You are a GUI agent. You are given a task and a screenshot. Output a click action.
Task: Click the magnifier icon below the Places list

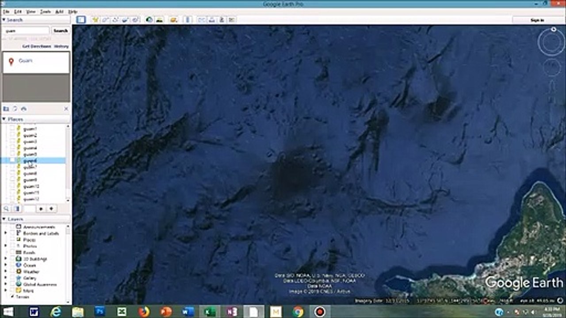click(7, 208)
